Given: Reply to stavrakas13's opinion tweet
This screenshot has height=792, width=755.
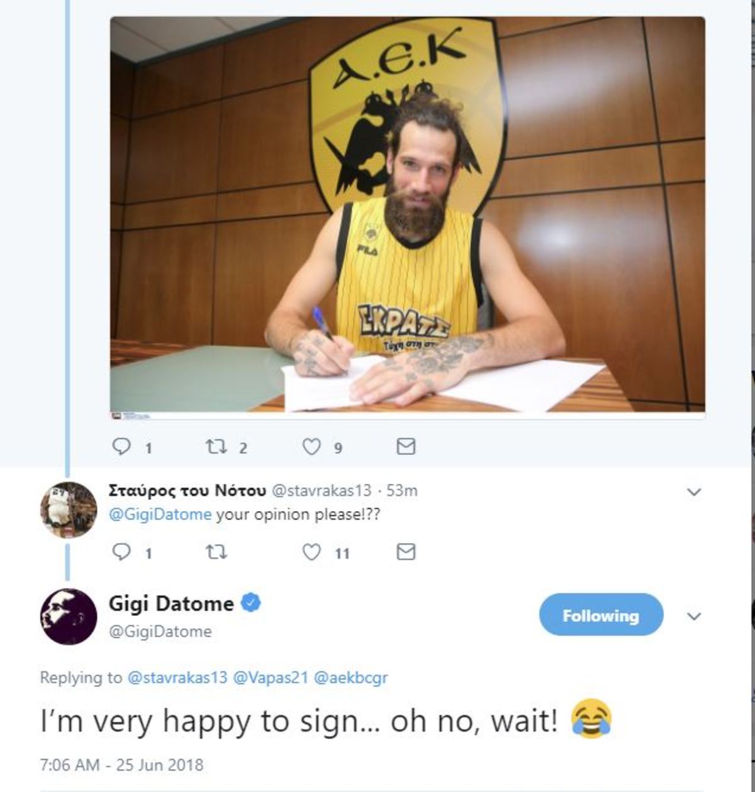Looking at the screenshot, I should coord(121,553).
